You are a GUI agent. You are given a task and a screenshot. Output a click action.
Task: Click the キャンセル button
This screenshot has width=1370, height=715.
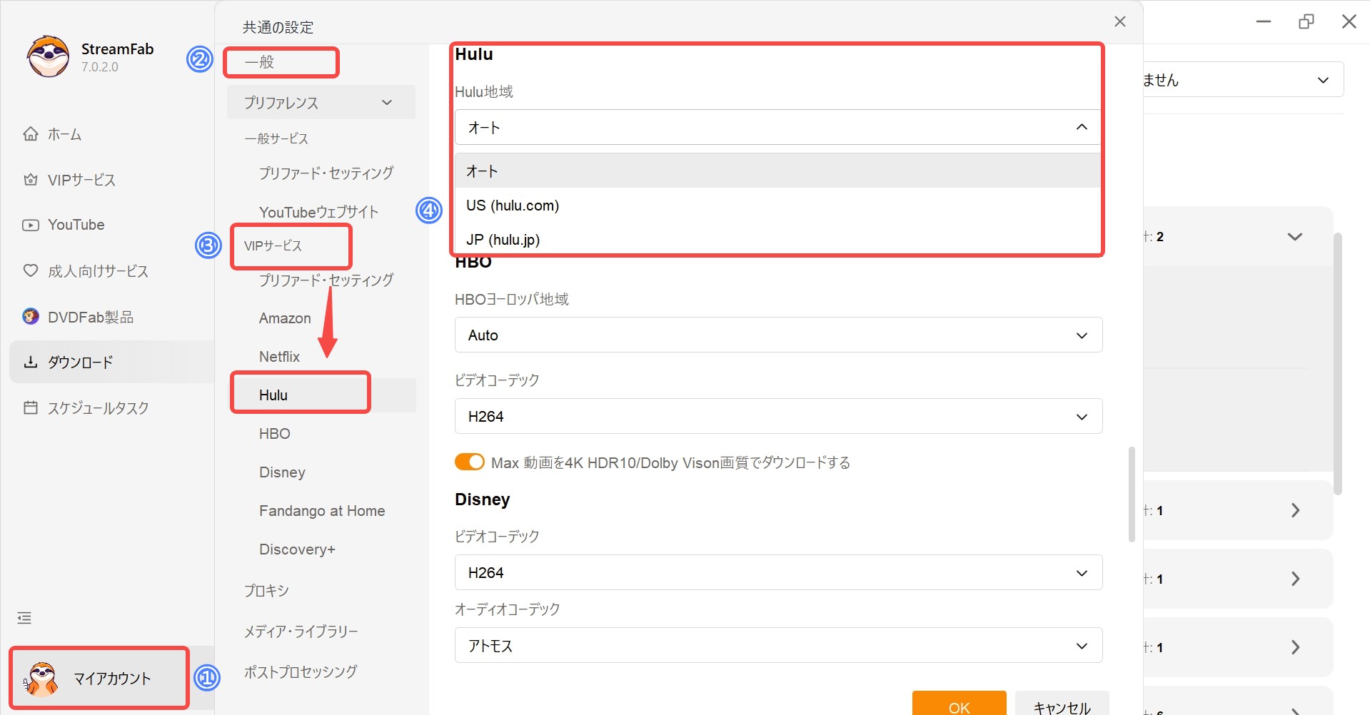click(1062, 703)
